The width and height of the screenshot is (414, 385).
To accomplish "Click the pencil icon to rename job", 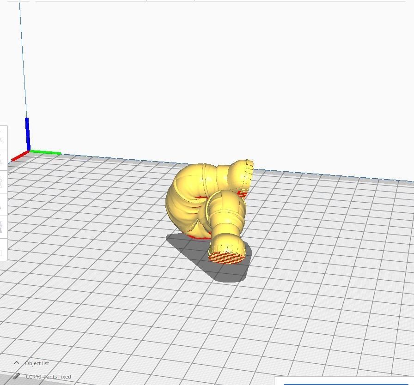I will tap(16, 376).
